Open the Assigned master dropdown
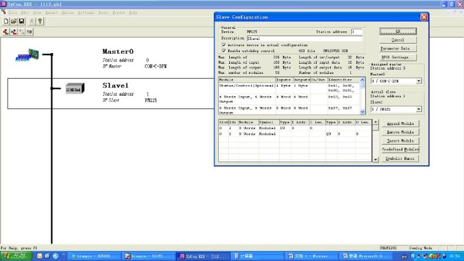464x261 pixels. [419, 81]
